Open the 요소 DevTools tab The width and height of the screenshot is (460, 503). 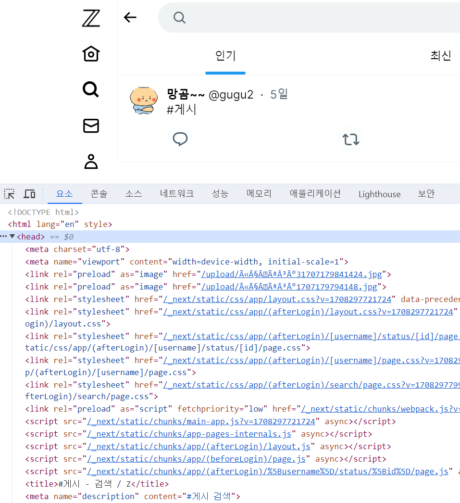coord(64,194)
